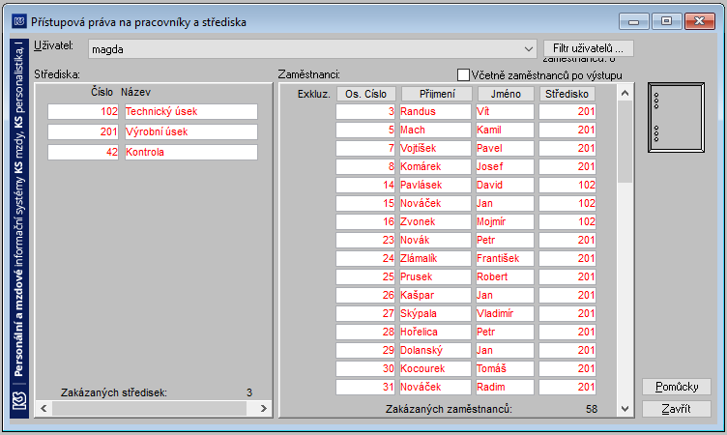The width and height of the screenshot is (727, 435).
Task: Maximize the Přístupová práva window
Action: tap(666, 21)
